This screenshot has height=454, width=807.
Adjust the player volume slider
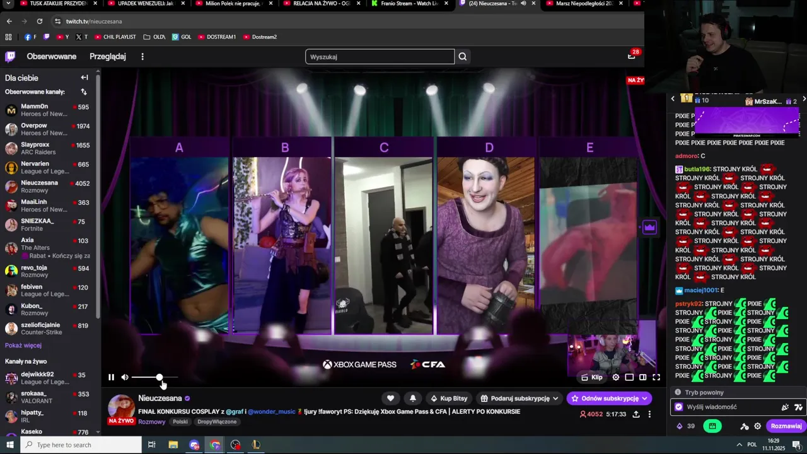click(155, 377)
